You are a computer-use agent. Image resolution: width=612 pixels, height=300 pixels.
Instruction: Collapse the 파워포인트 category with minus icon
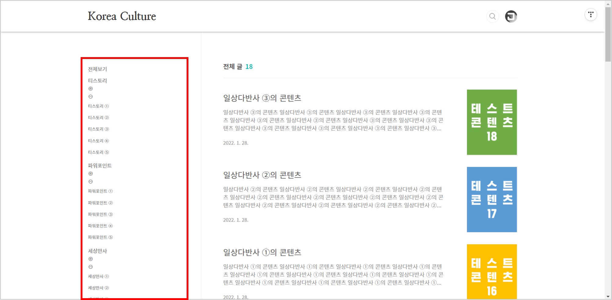[x=91, y=181]
